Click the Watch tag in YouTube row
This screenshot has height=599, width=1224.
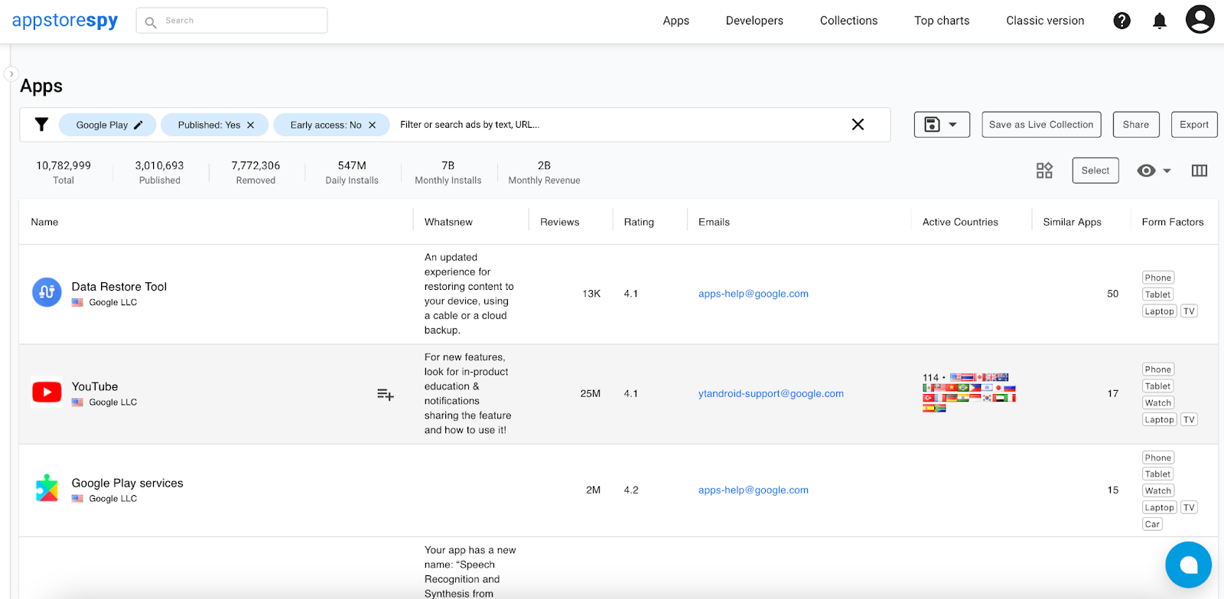(1158, 403)
